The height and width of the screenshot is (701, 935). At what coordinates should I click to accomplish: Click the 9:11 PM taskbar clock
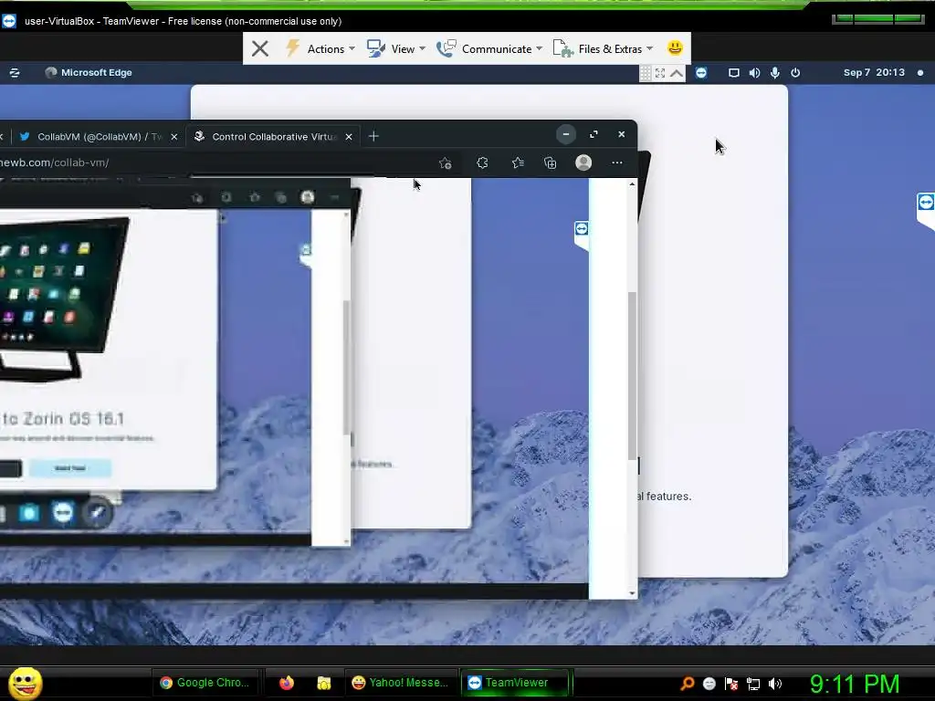pyautogui.click(x=854, y=685)
